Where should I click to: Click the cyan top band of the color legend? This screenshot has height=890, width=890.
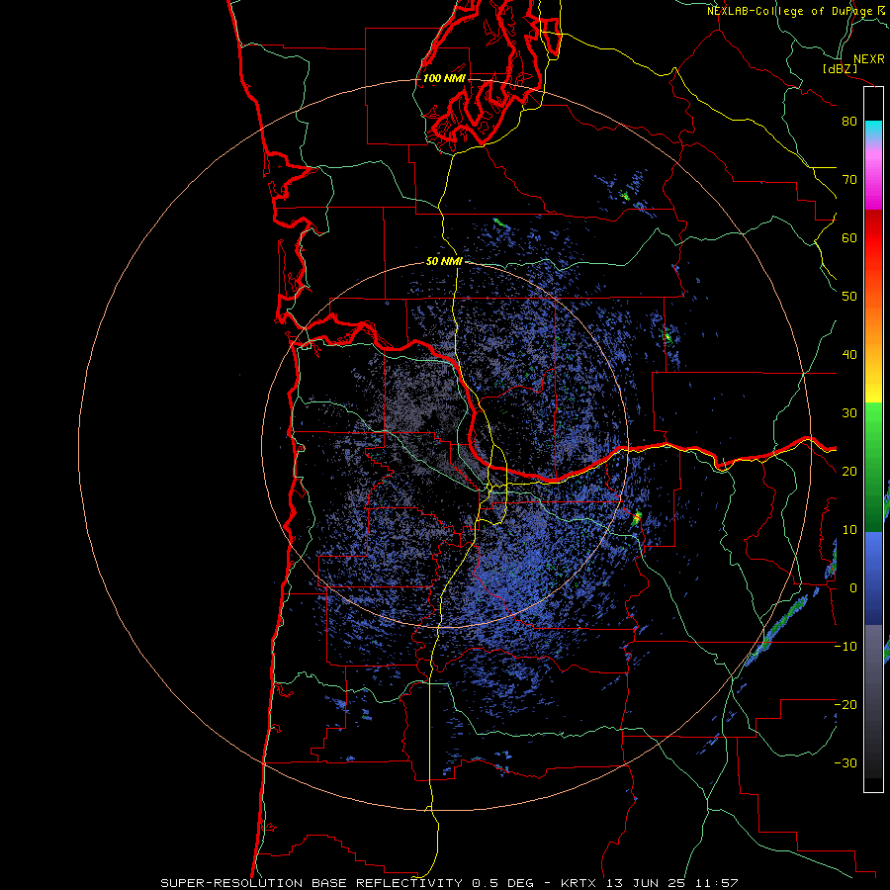(x=873, y=131)
